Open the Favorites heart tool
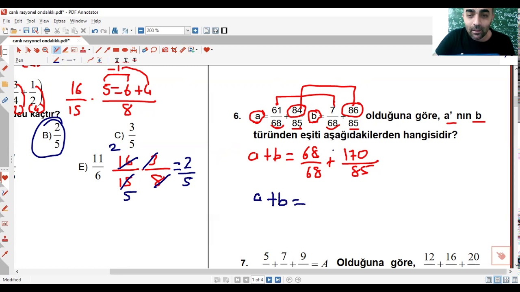The width and height of the screenshot is (520, 292). pos(206,50)
